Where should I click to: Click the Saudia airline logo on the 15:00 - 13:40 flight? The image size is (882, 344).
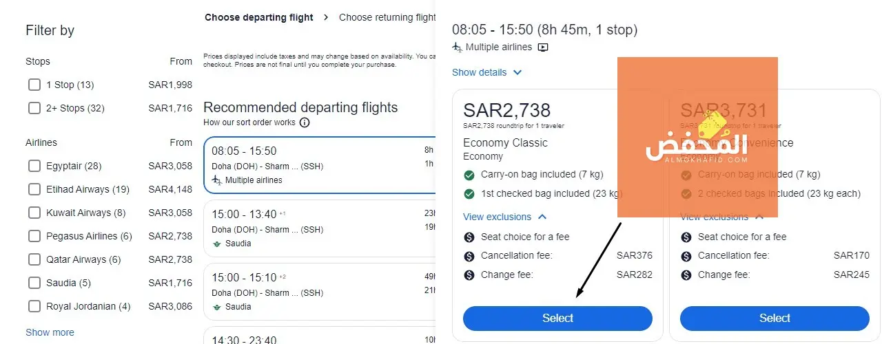coord(217,244)
